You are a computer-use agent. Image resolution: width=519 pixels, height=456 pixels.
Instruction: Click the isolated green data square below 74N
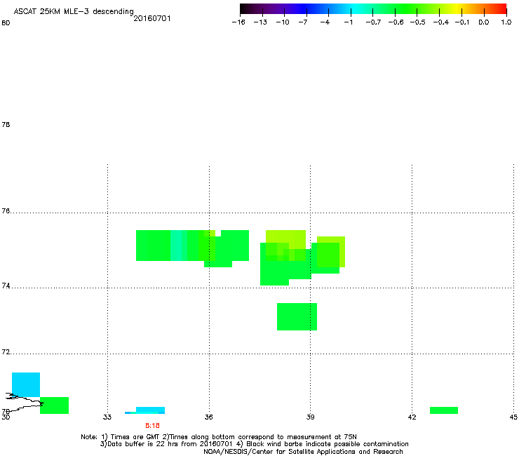[297, 316]
